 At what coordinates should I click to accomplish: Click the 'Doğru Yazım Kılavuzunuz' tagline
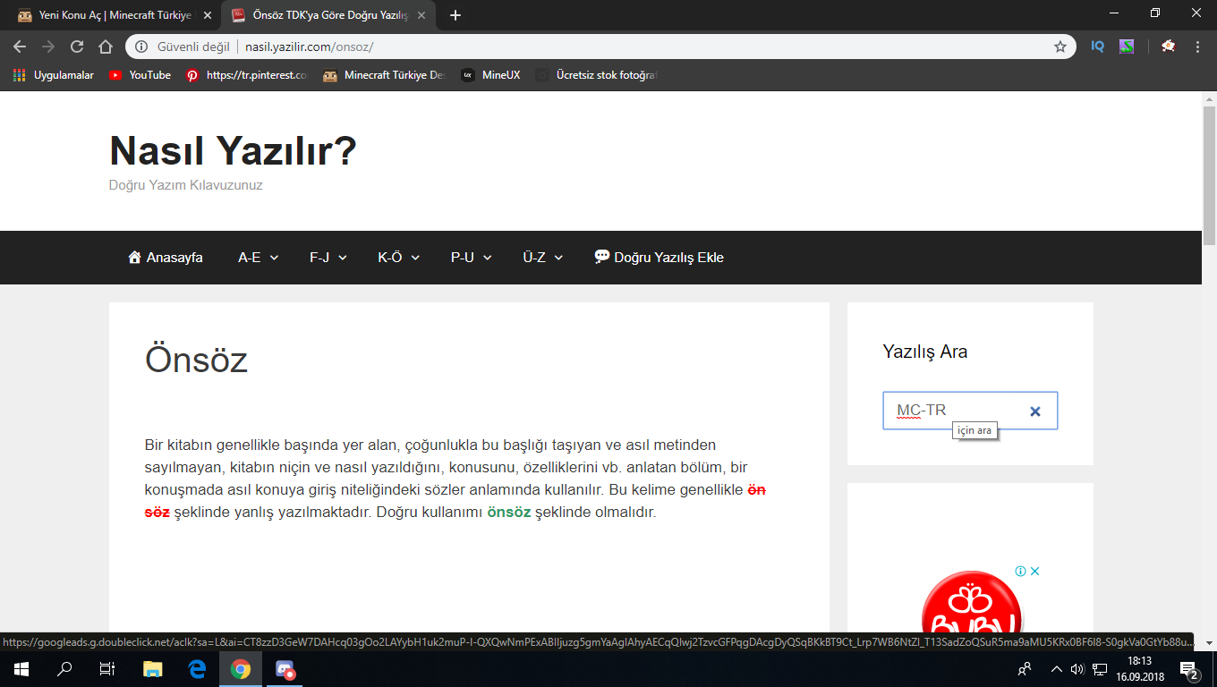pyautogui.click(x=186, y=185)
